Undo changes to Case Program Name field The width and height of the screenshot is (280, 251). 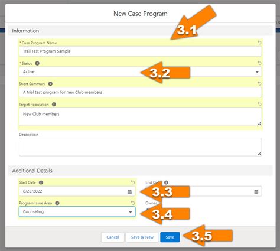coord(259,43)
